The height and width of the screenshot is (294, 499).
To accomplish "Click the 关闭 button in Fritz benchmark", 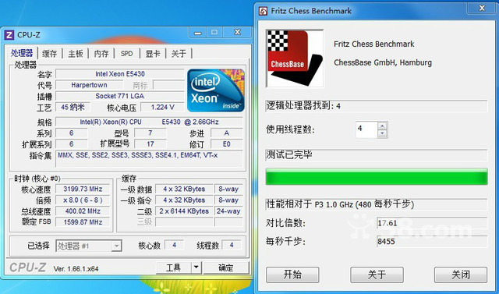I will tap(461, 275).
